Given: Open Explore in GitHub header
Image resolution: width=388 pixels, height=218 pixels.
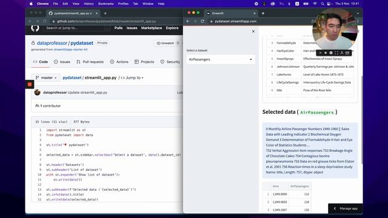Looking at the screenshot, I should pos(172,28).
